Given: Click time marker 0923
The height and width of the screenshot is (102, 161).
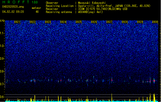Looking at the screenshot, I should (48, 22).
